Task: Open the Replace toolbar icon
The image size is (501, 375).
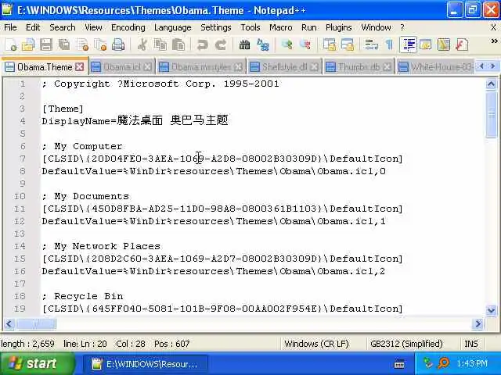Action: coord(263,45)
